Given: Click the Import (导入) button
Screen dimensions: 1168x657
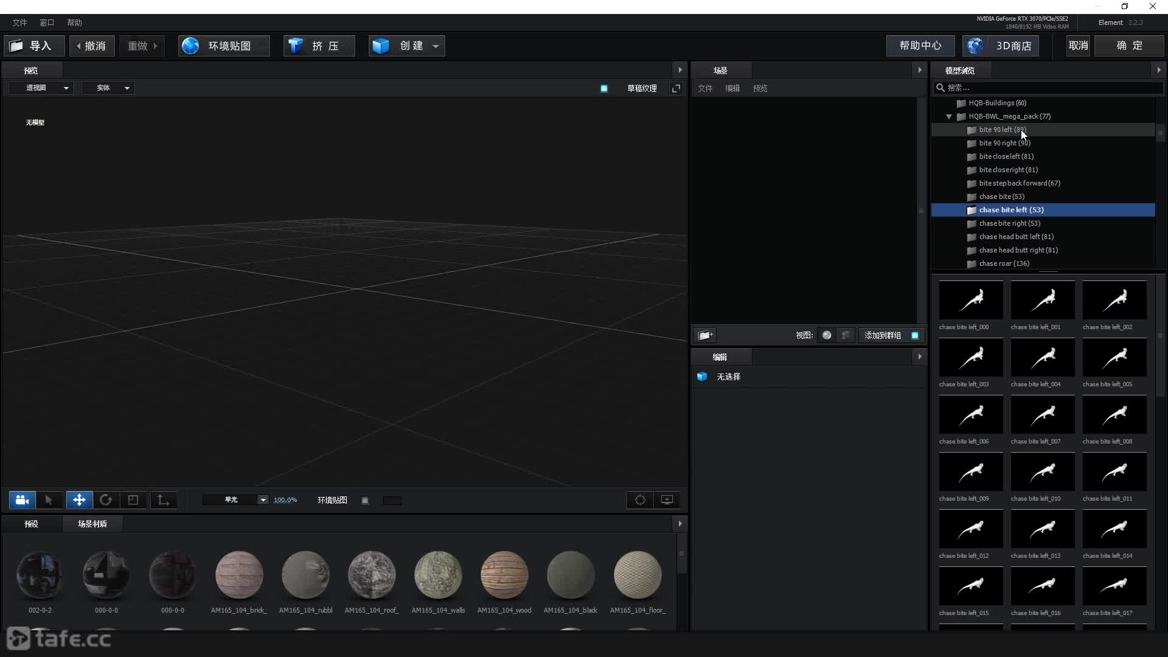Looking at the screenshot, I should [x=34, y=46].
